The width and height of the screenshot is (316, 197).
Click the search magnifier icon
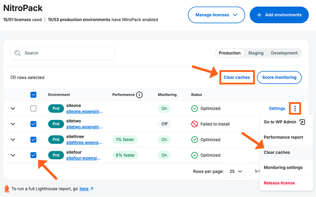[17, 53]
